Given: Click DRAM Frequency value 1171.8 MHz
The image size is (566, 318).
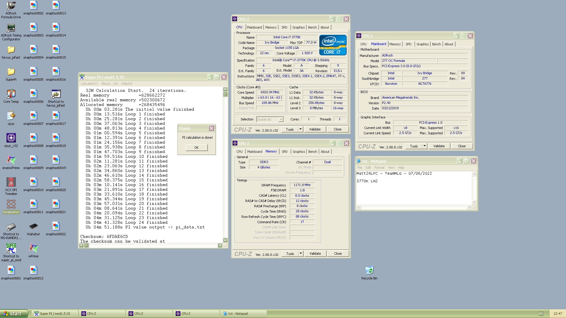Looking at the screenshot, I should click(x=302, y=185).
